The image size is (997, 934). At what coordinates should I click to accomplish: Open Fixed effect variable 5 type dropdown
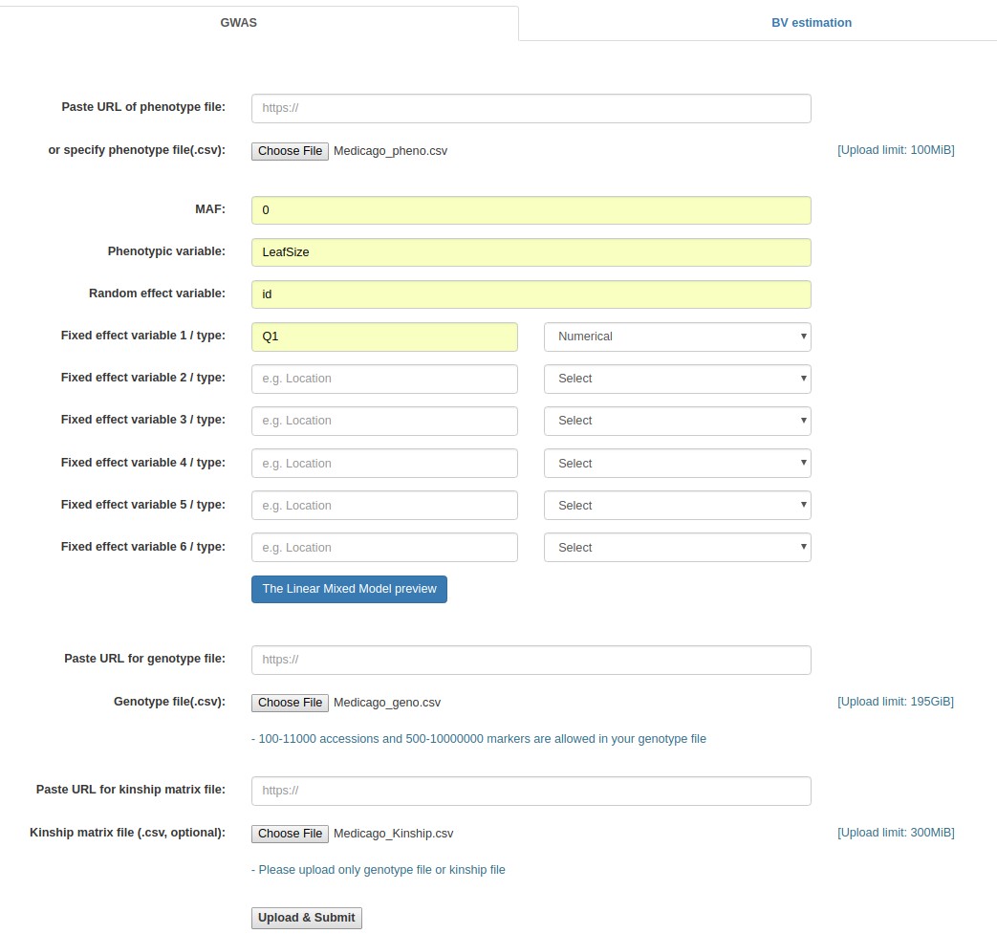pyautogui.click(x=677, y=505)
